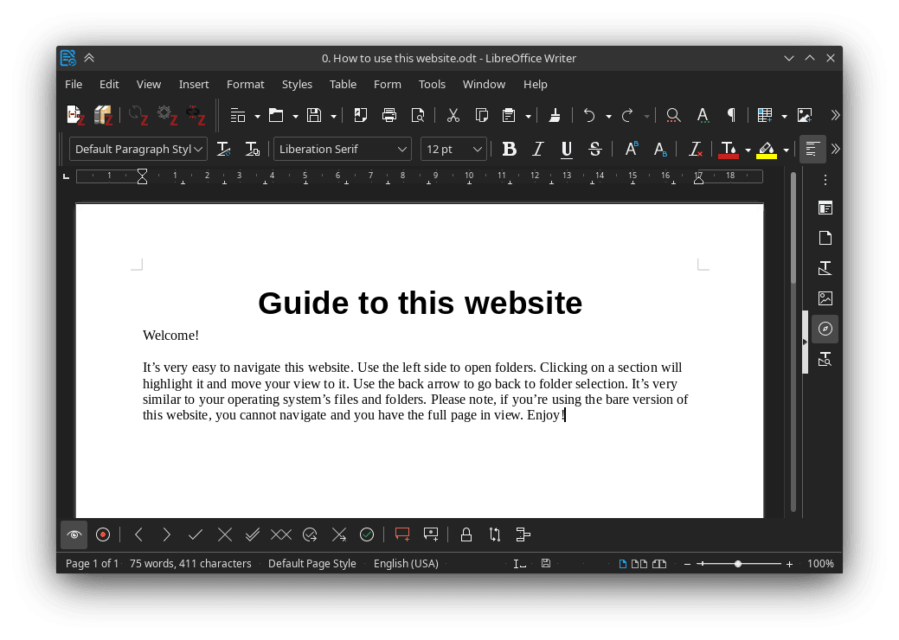Open the Default Paragraph Style dropdown
Image resolution: width=899 pixels, height=640 pixels.
(x=199, y=149)
